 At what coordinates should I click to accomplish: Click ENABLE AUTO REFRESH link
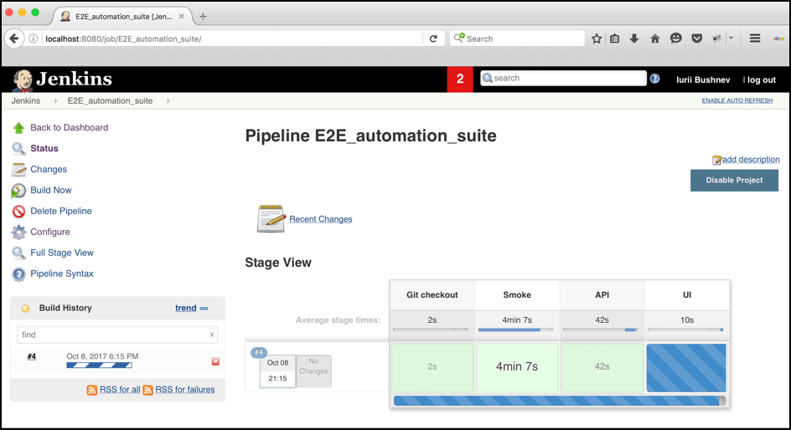click(x=737, y=100)
